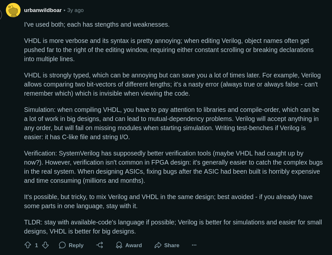Screen dimensions: 332x255
Task: Open the urbanwildboar username profile link
Action: (x=43, y=10)
